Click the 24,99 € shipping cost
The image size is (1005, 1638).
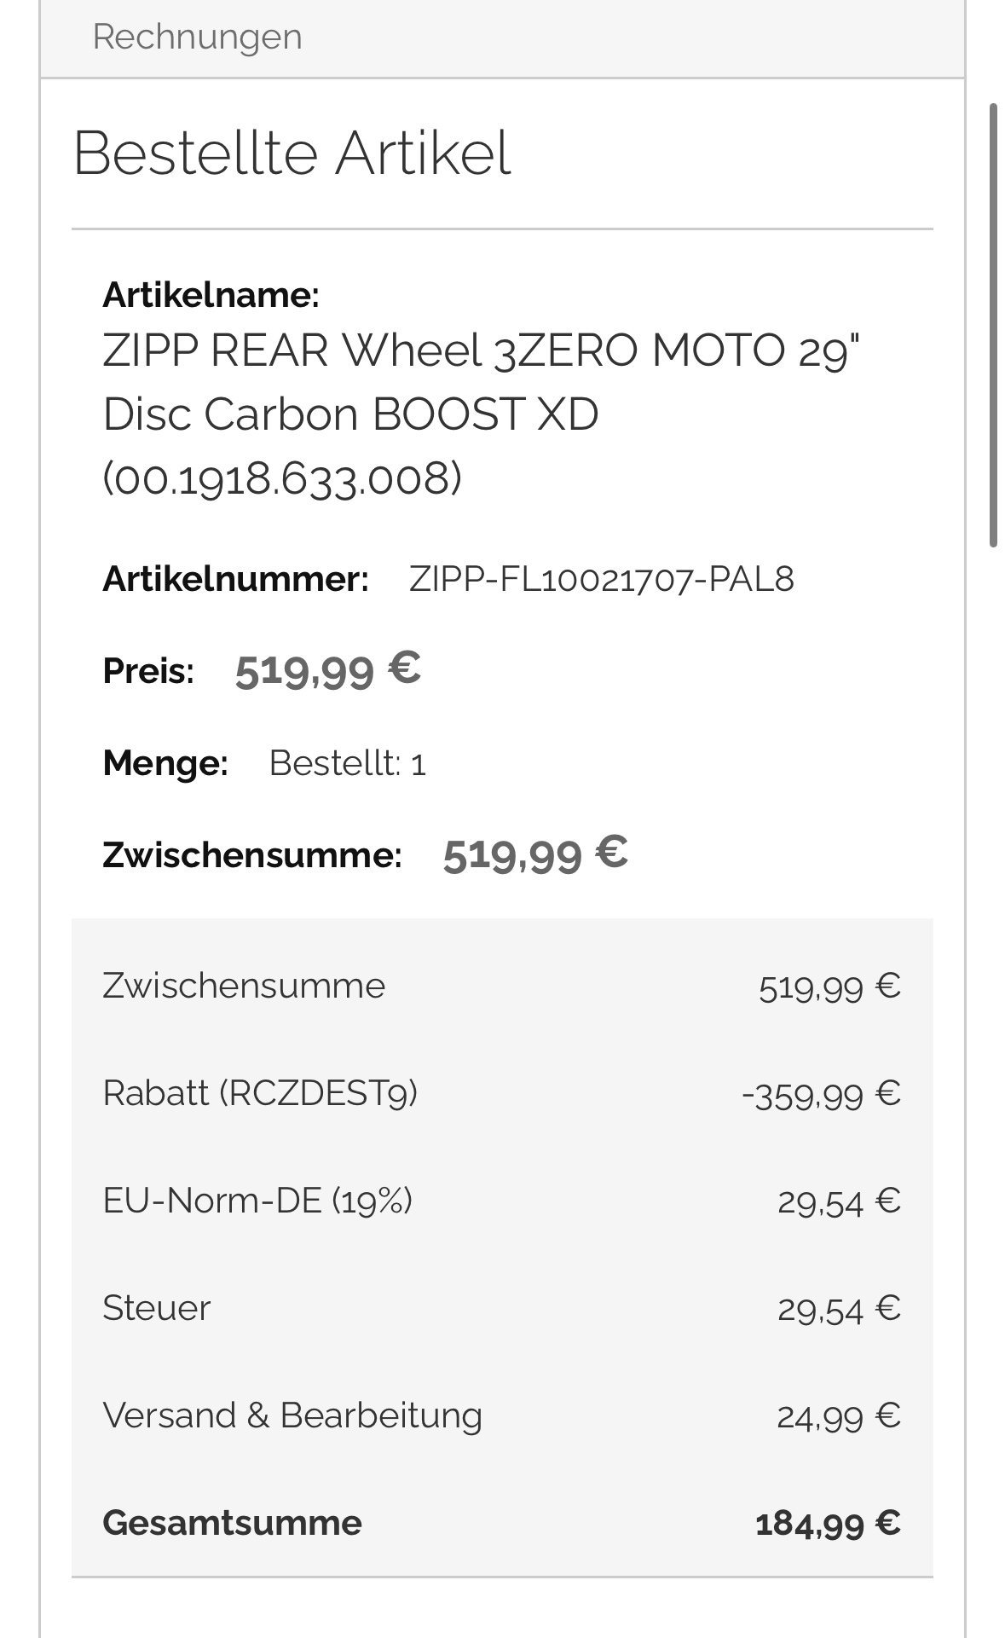(x=838, y=1416)
